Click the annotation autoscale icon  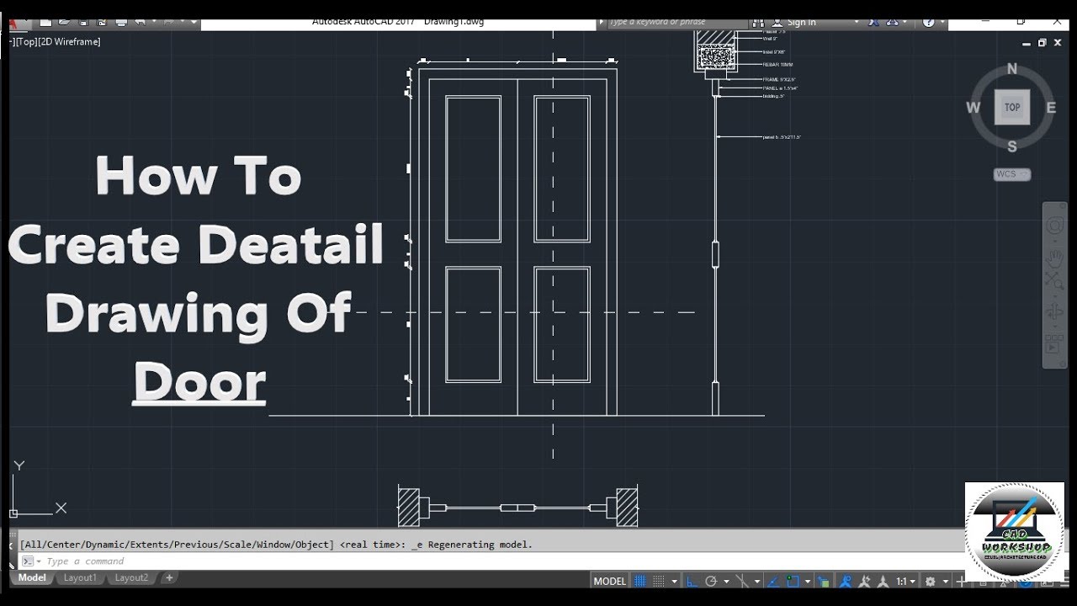click(866, 581)
